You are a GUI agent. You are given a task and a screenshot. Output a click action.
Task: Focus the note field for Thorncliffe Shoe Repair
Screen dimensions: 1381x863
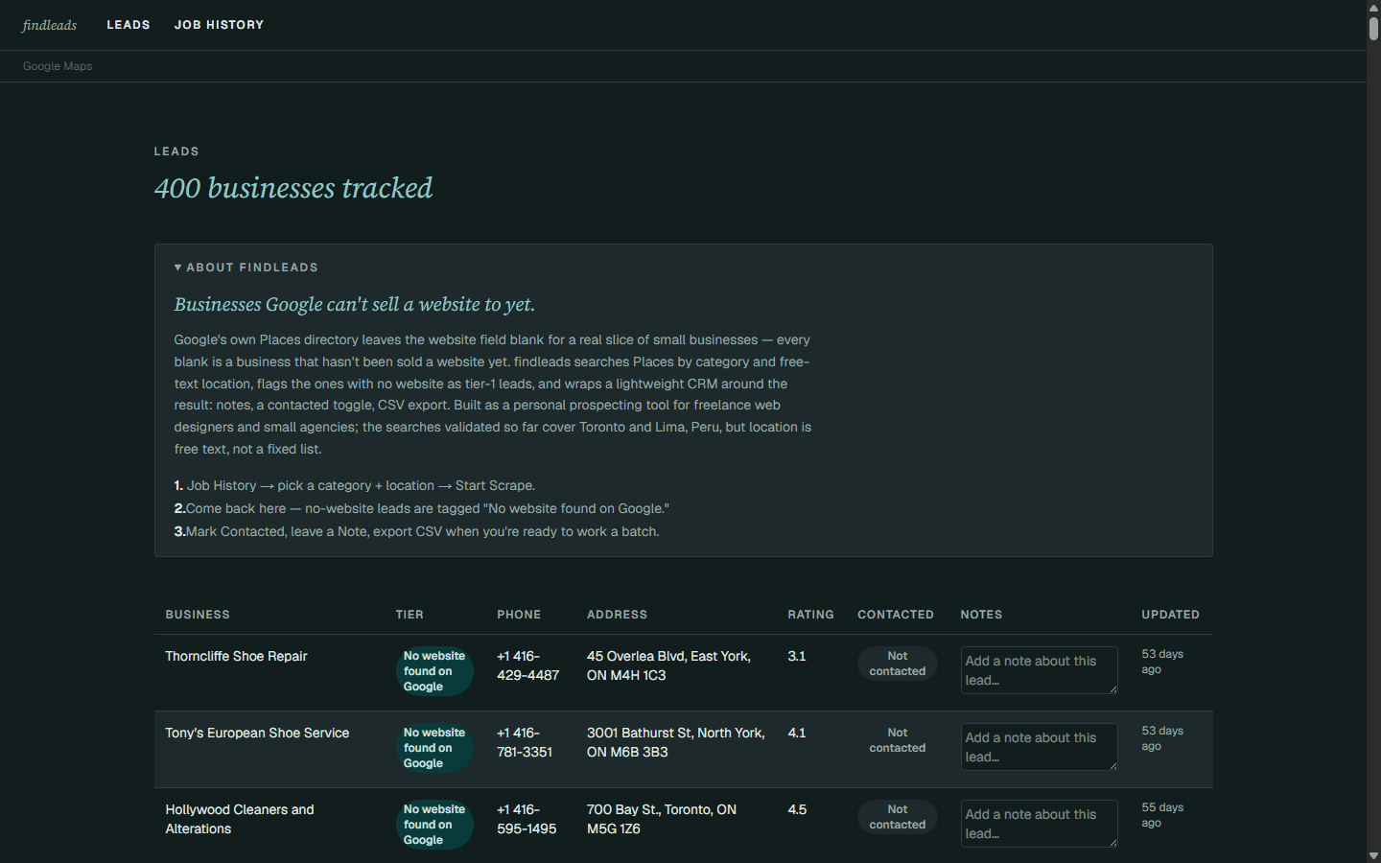coord(1040,670)
